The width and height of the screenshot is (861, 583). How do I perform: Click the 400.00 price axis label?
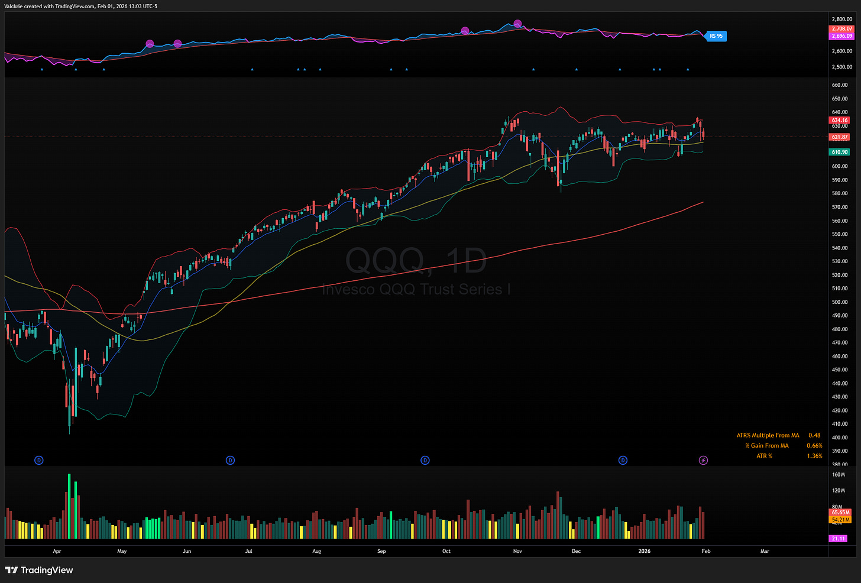pos(840,438)
